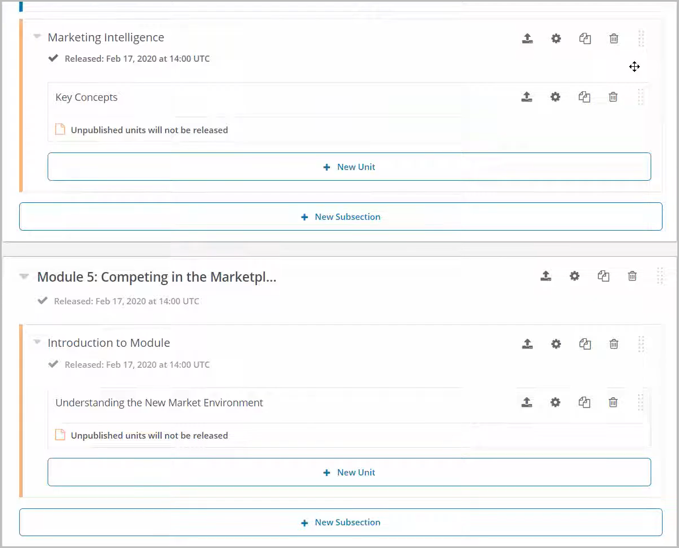
Task: Click the drag handle for Module 5
Action: (660, 275)
